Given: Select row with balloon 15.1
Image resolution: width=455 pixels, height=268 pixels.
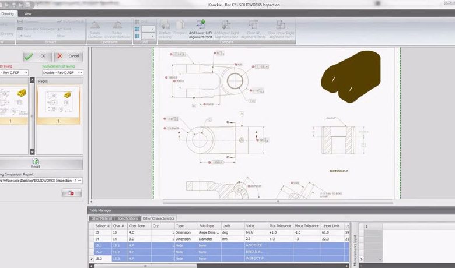Looking at the screenshot, I should pyautogui.click(x=219, y=245).
